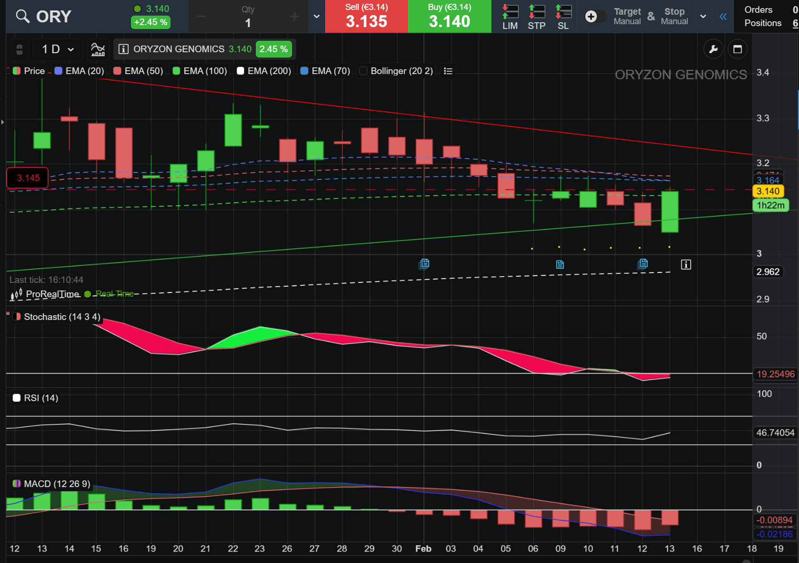The width and height of the screenshot is (799, 563).
Task: Click the EMA (20) blue color swatch
Action: pos(58,71)
